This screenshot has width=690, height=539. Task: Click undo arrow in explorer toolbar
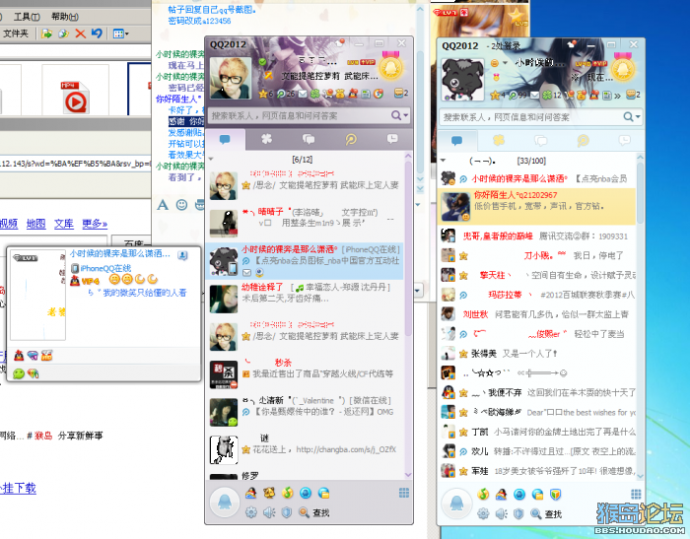[97, 34]
